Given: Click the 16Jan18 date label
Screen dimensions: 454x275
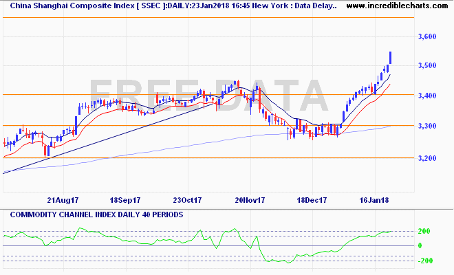Looking at the screenshot, I should click(x=374, y=200).
